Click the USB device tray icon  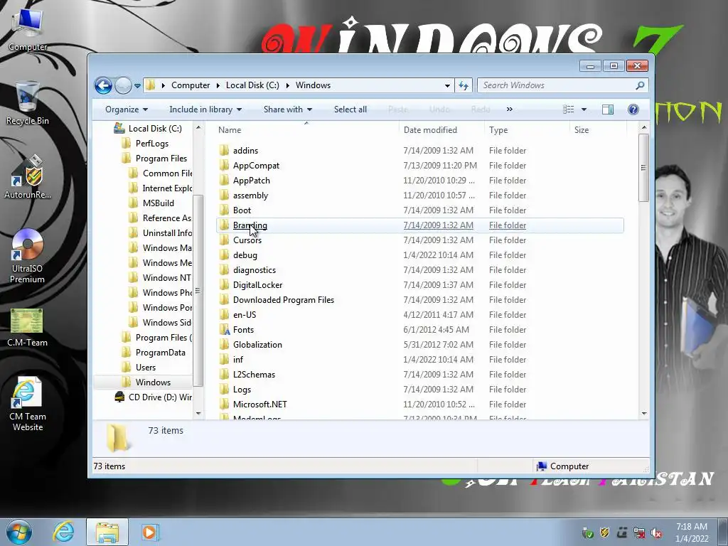587,533
